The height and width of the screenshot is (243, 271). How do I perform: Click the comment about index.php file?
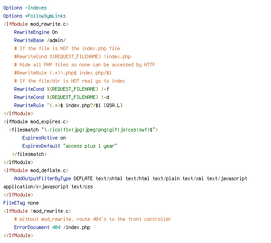(x=67, y=49)
